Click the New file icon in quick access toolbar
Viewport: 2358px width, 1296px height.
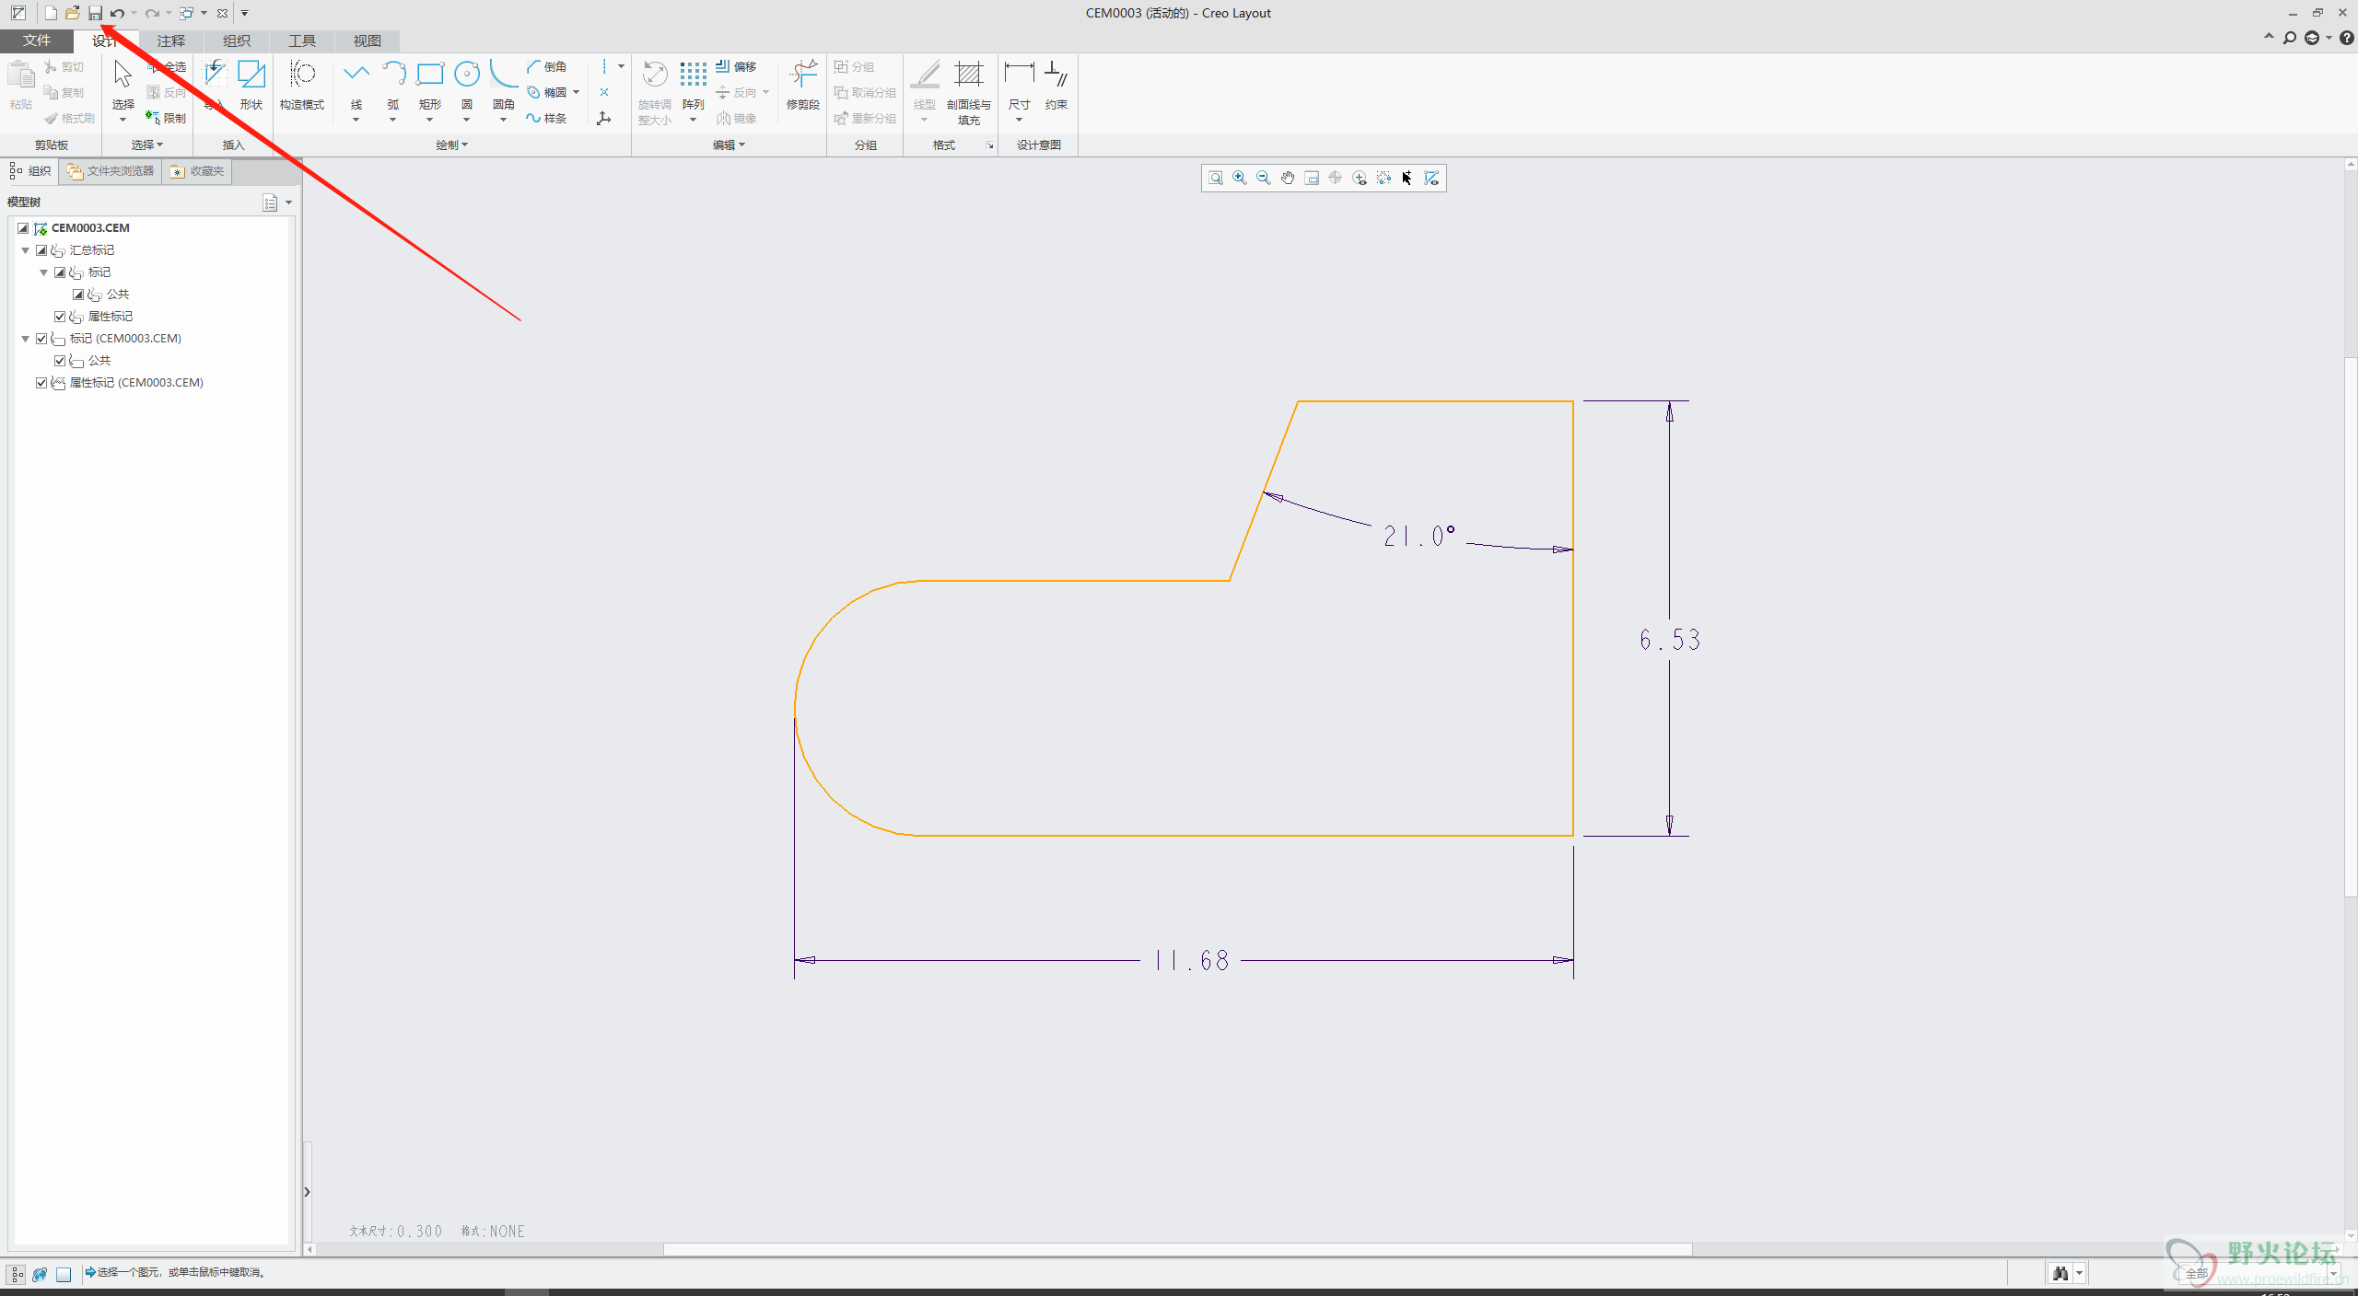(51, 13)
